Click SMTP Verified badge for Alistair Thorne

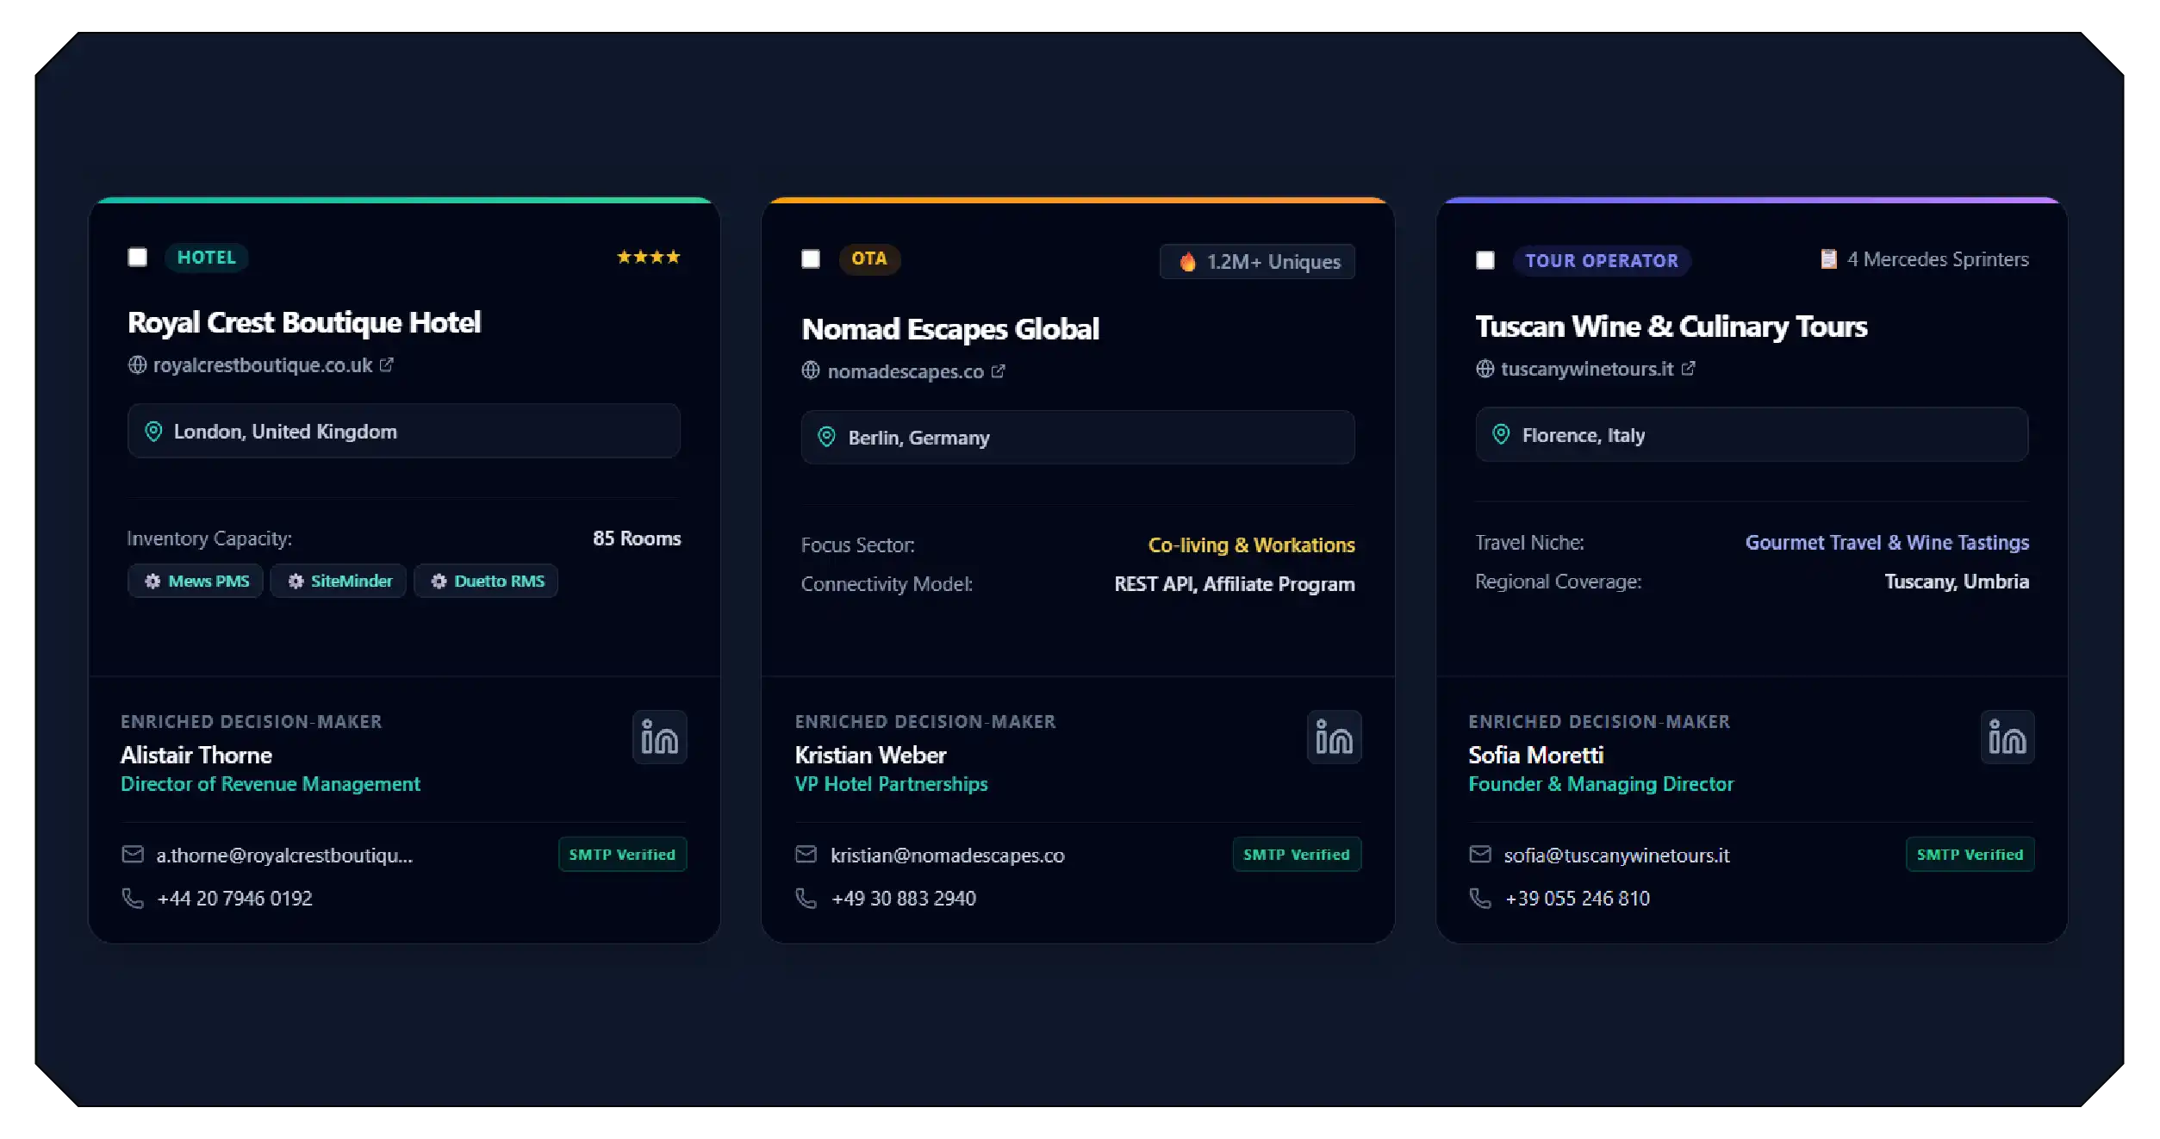click(x=622, y=855)
